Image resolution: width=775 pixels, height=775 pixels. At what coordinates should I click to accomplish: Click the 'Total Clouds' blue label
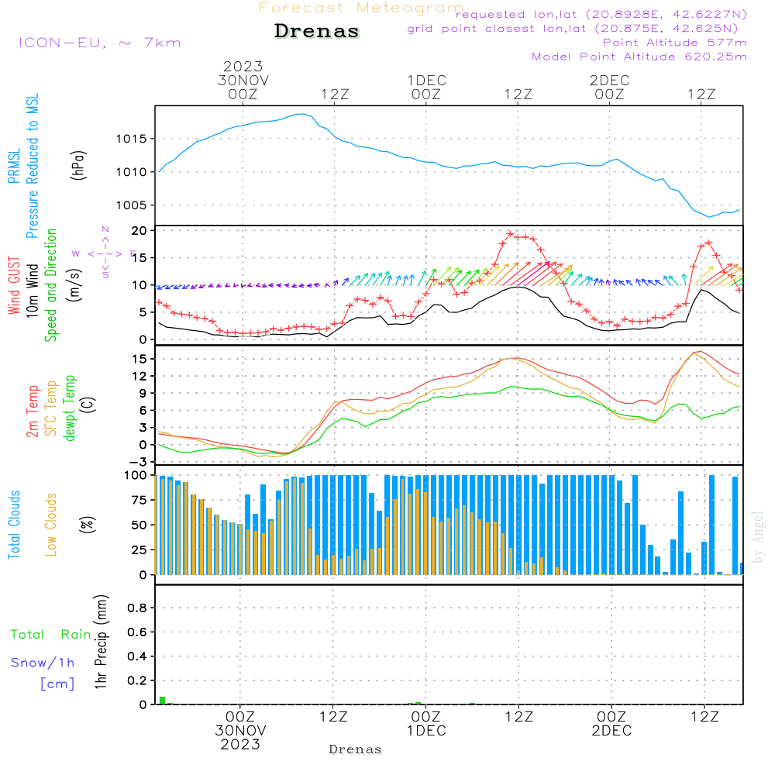click(14, 525)
